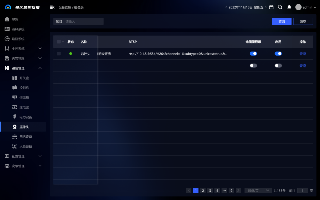Go to next page arrow in pagination
320x200 pixels.
coord(238,191)
